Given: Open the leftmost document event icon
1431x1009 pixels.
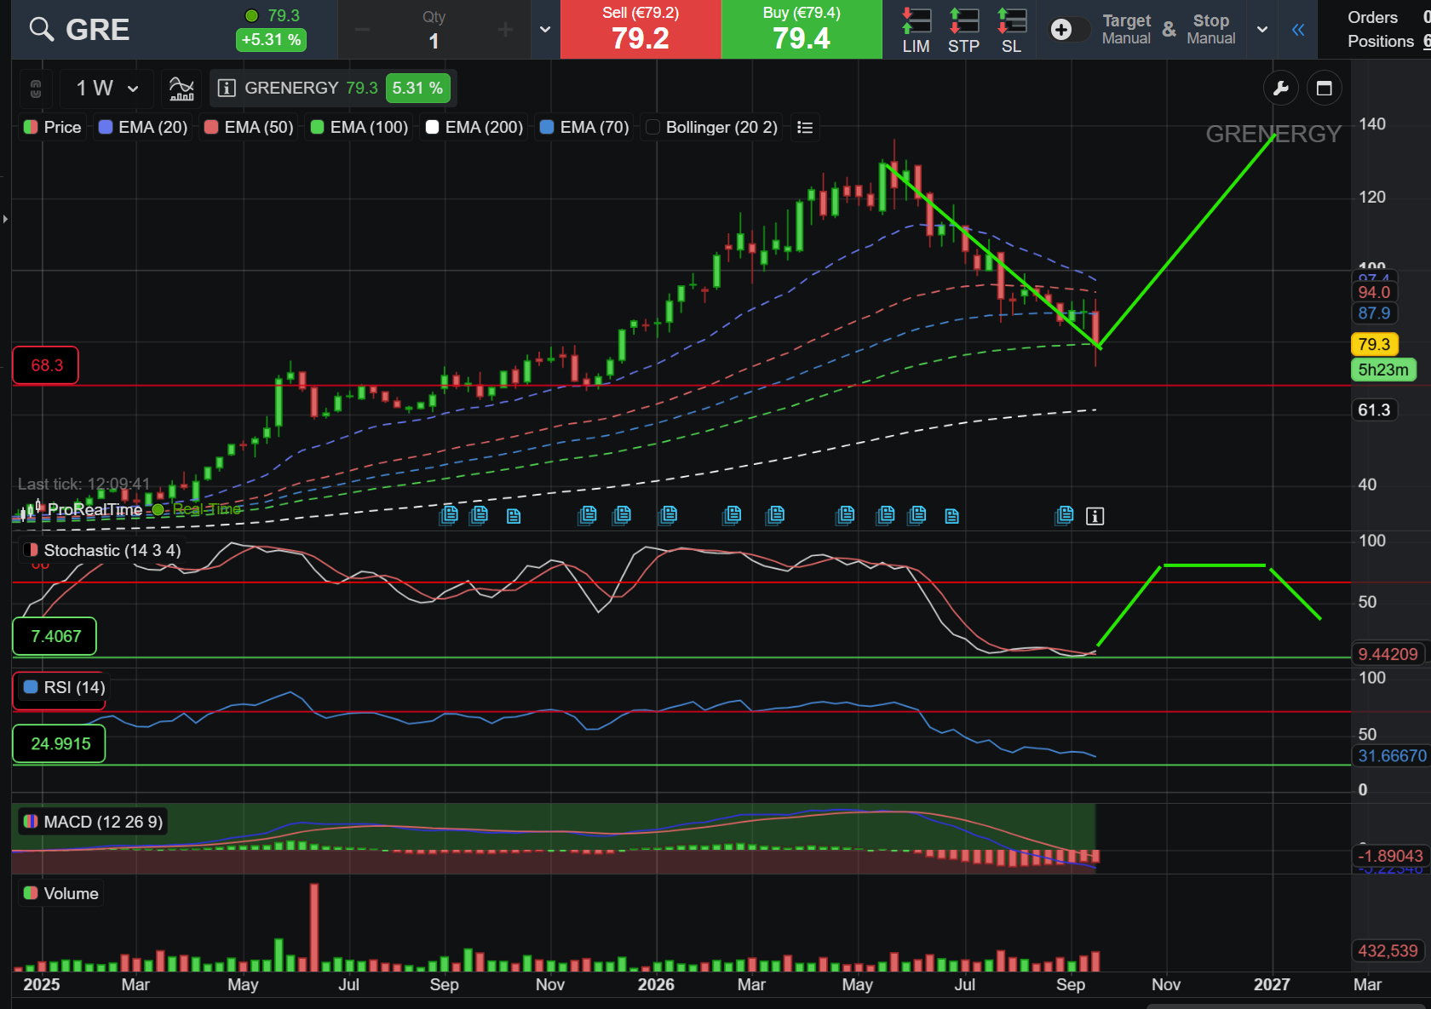Looking at the screenshot, I should pos(449,514).
